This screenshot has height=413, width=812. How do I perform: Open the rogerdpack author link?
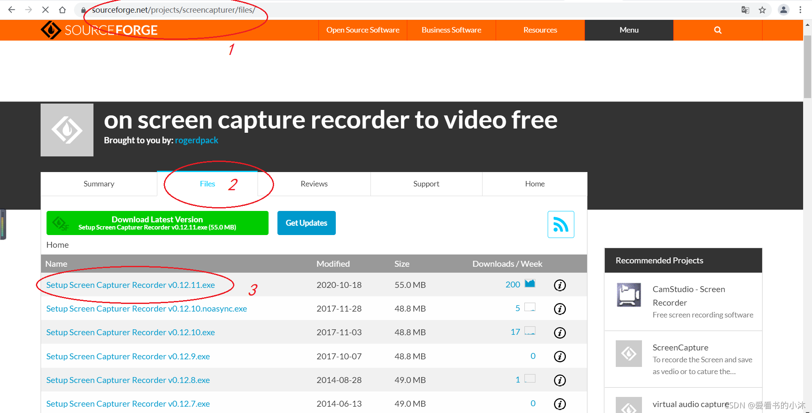click(197, 140)
